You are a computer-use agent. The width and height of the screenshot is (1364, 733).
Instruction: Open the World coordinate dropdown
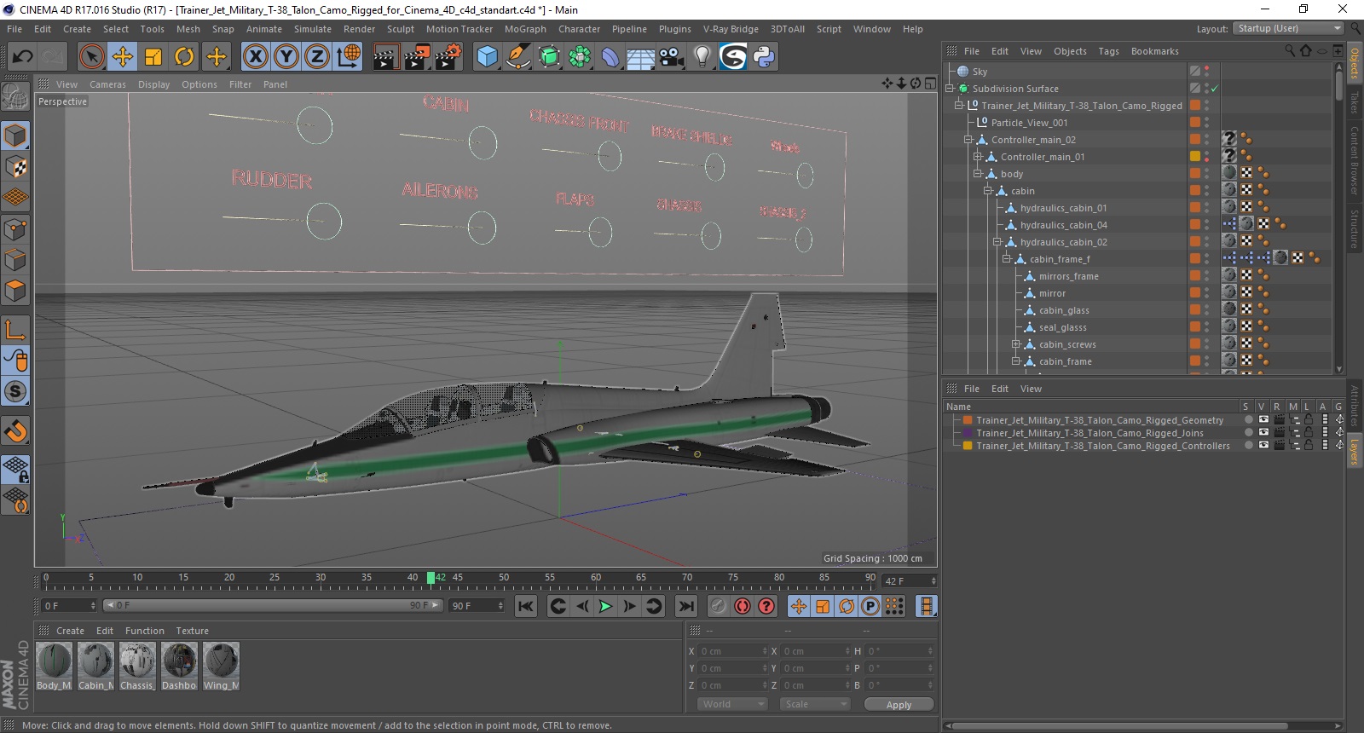(732, 704)
